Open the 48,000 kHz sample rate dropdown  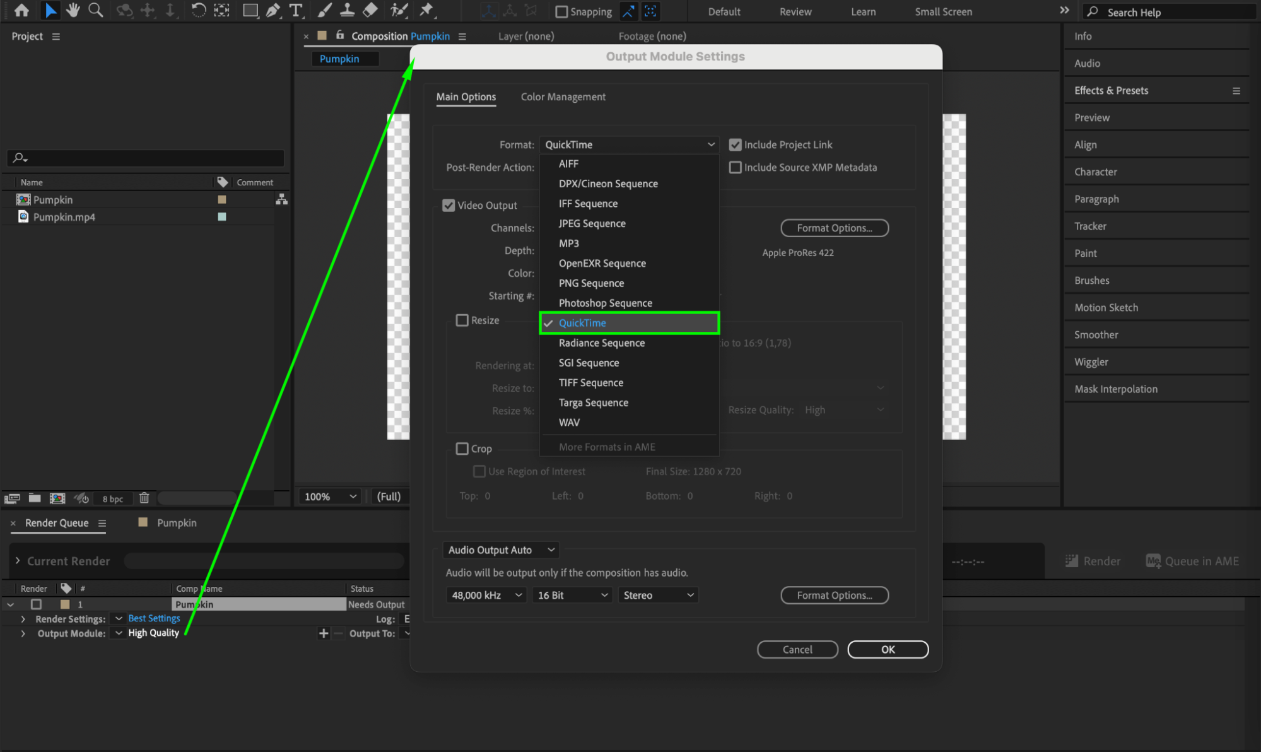[x=486, y=595]
